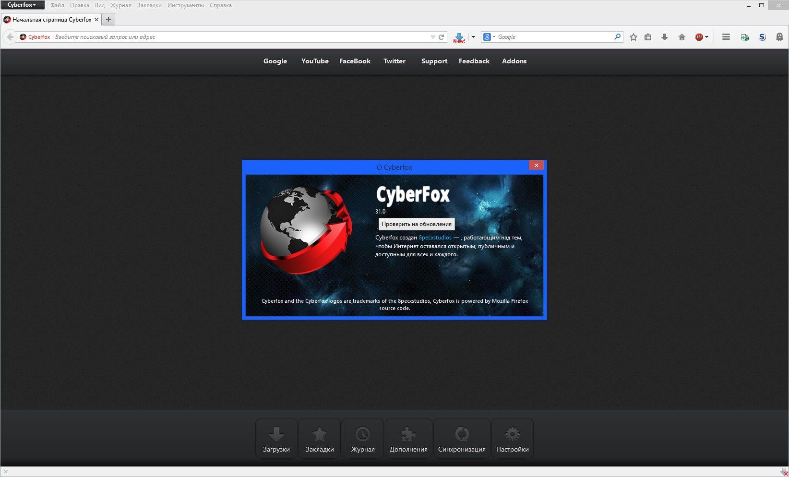Open the Support link on start page
Screen dimensions: 789x477
(434, 61)
